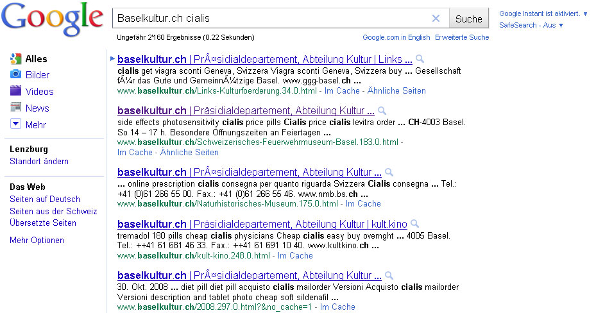Viewport: 596px width, 313px height.
Task: Click URL www.baselkultur.ch/kult-kino.248.0.html
Action: (x=194, y=256)
